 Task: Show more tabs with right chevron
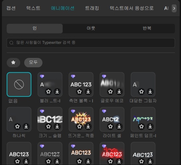tap(174, 8)
